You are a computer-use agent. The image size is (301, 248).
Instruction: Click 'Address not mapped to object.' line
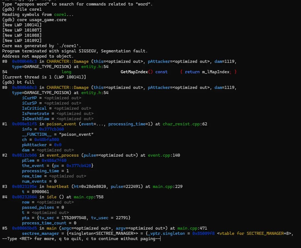click(38, 56)
